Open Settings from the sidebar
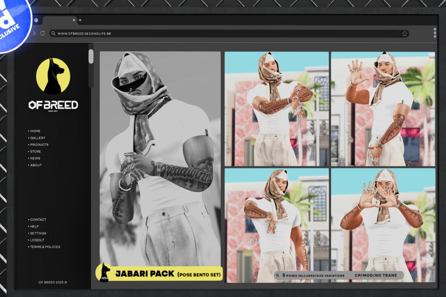 pyautogui.click(x=38, y=233)
